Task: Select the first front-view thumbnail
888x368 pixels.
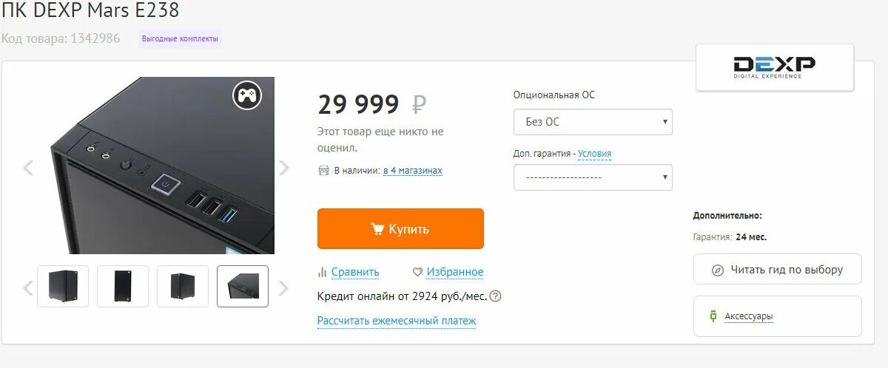Action: coord(63,286)
